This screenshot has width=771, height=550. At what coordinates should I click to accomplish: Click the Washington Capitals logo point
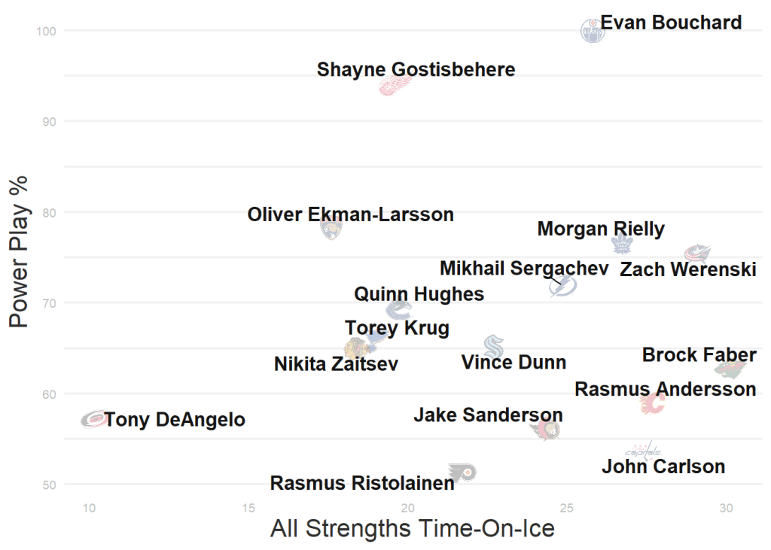(646, 450)
